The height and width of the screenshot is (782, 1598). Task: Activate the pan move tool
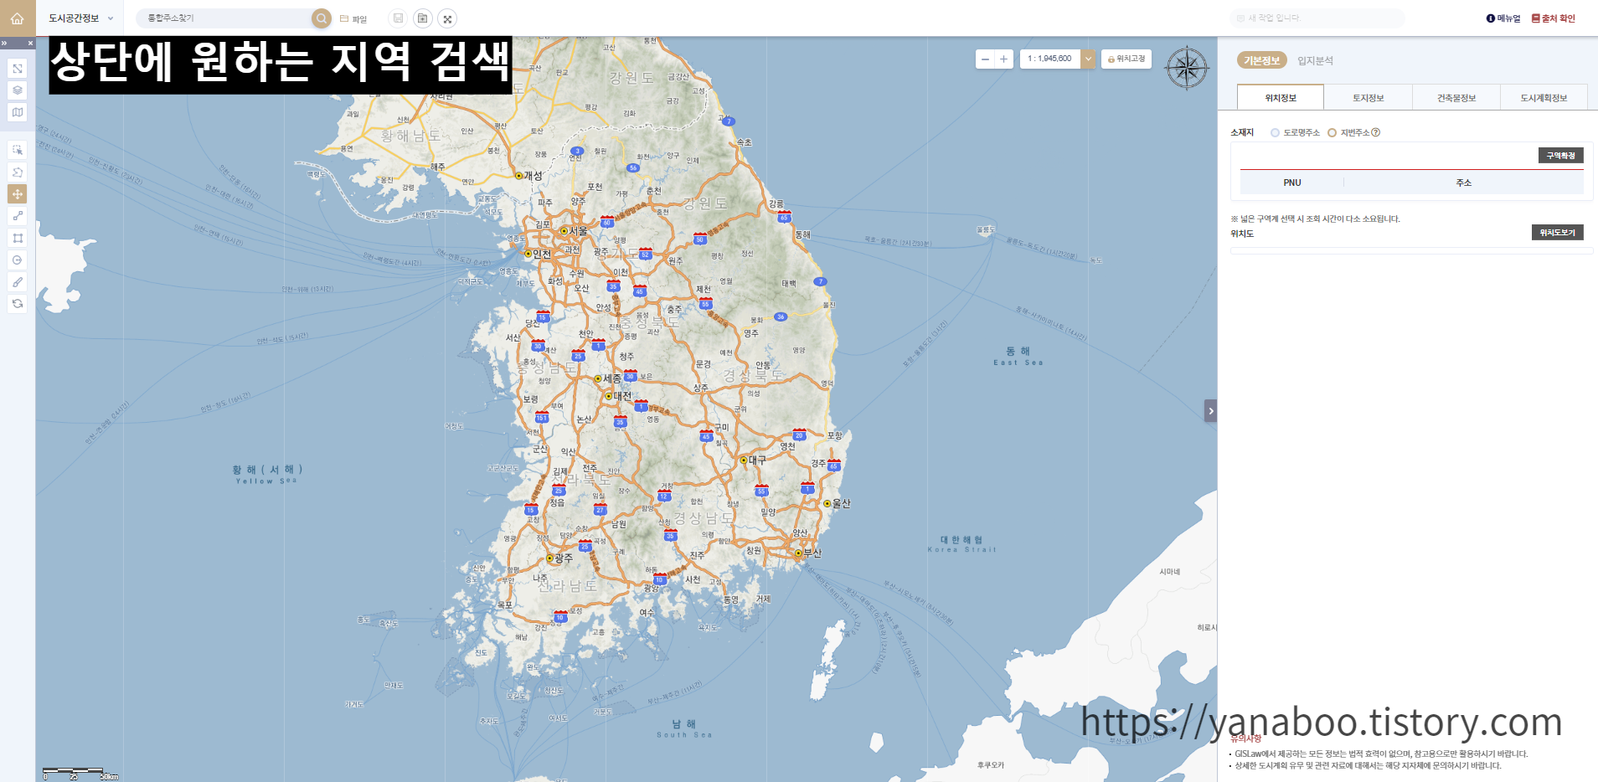tap(18, 193)
